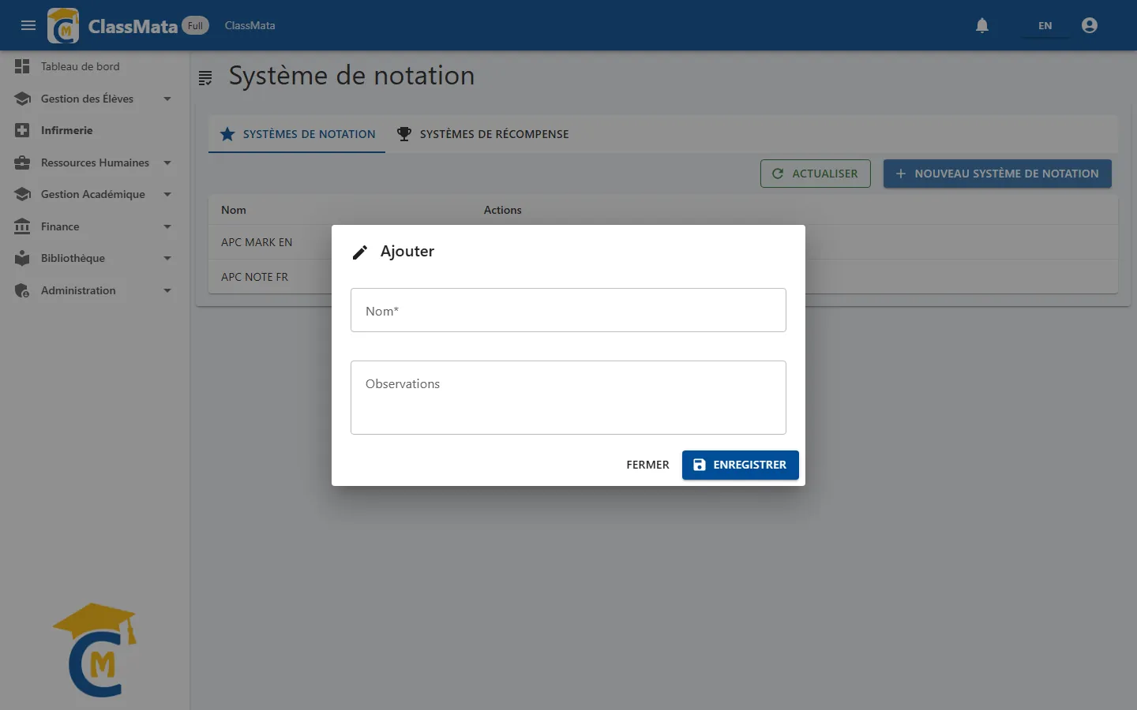Screen dimensions: 1137x710
Task: Click the Tableau de bord dashboard icon
Action: 22,66
